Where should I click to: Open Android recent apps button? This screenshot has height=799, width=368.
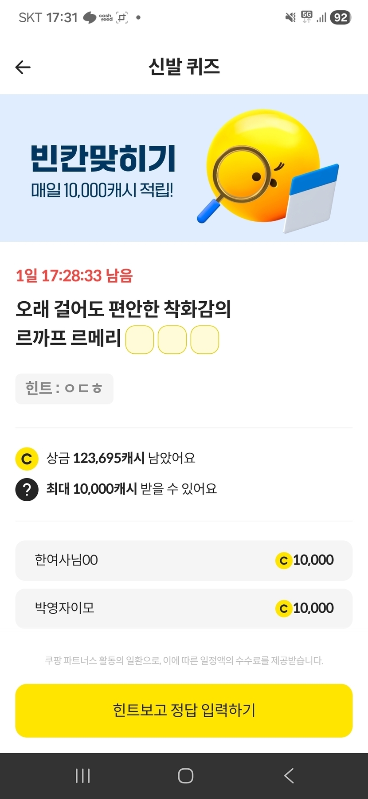[x=83, y=776]
